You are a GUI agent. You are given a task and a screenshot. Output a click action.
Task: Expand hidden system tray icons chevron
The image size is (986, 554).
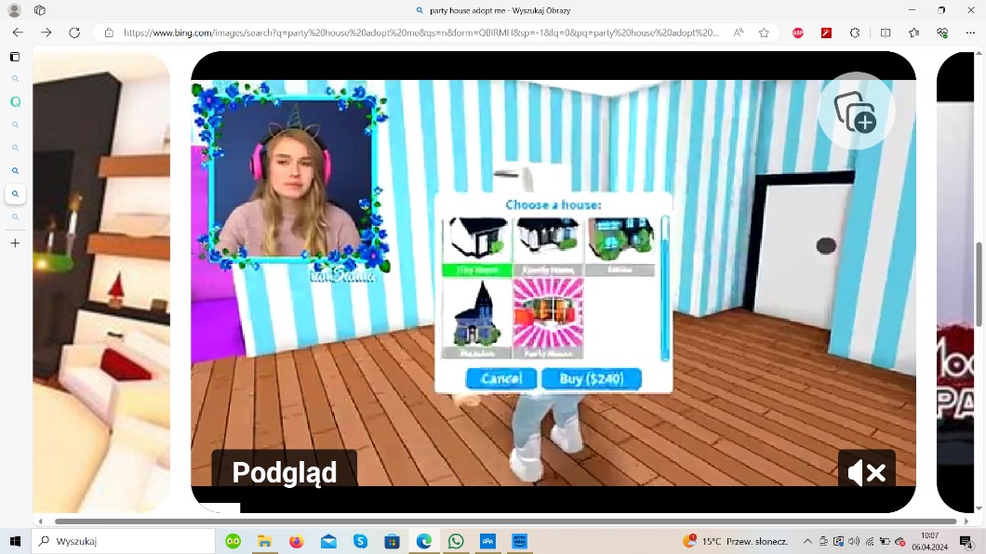pyautogui.click(x=807, y=541)
